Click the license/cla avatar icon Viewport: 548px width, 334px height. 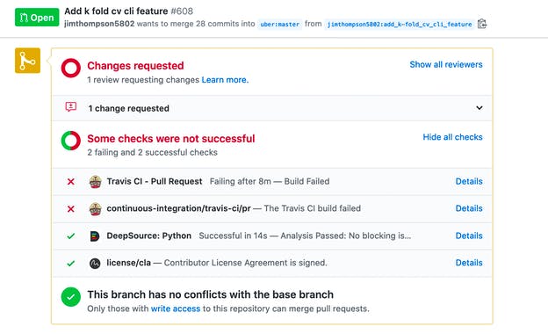95,263
